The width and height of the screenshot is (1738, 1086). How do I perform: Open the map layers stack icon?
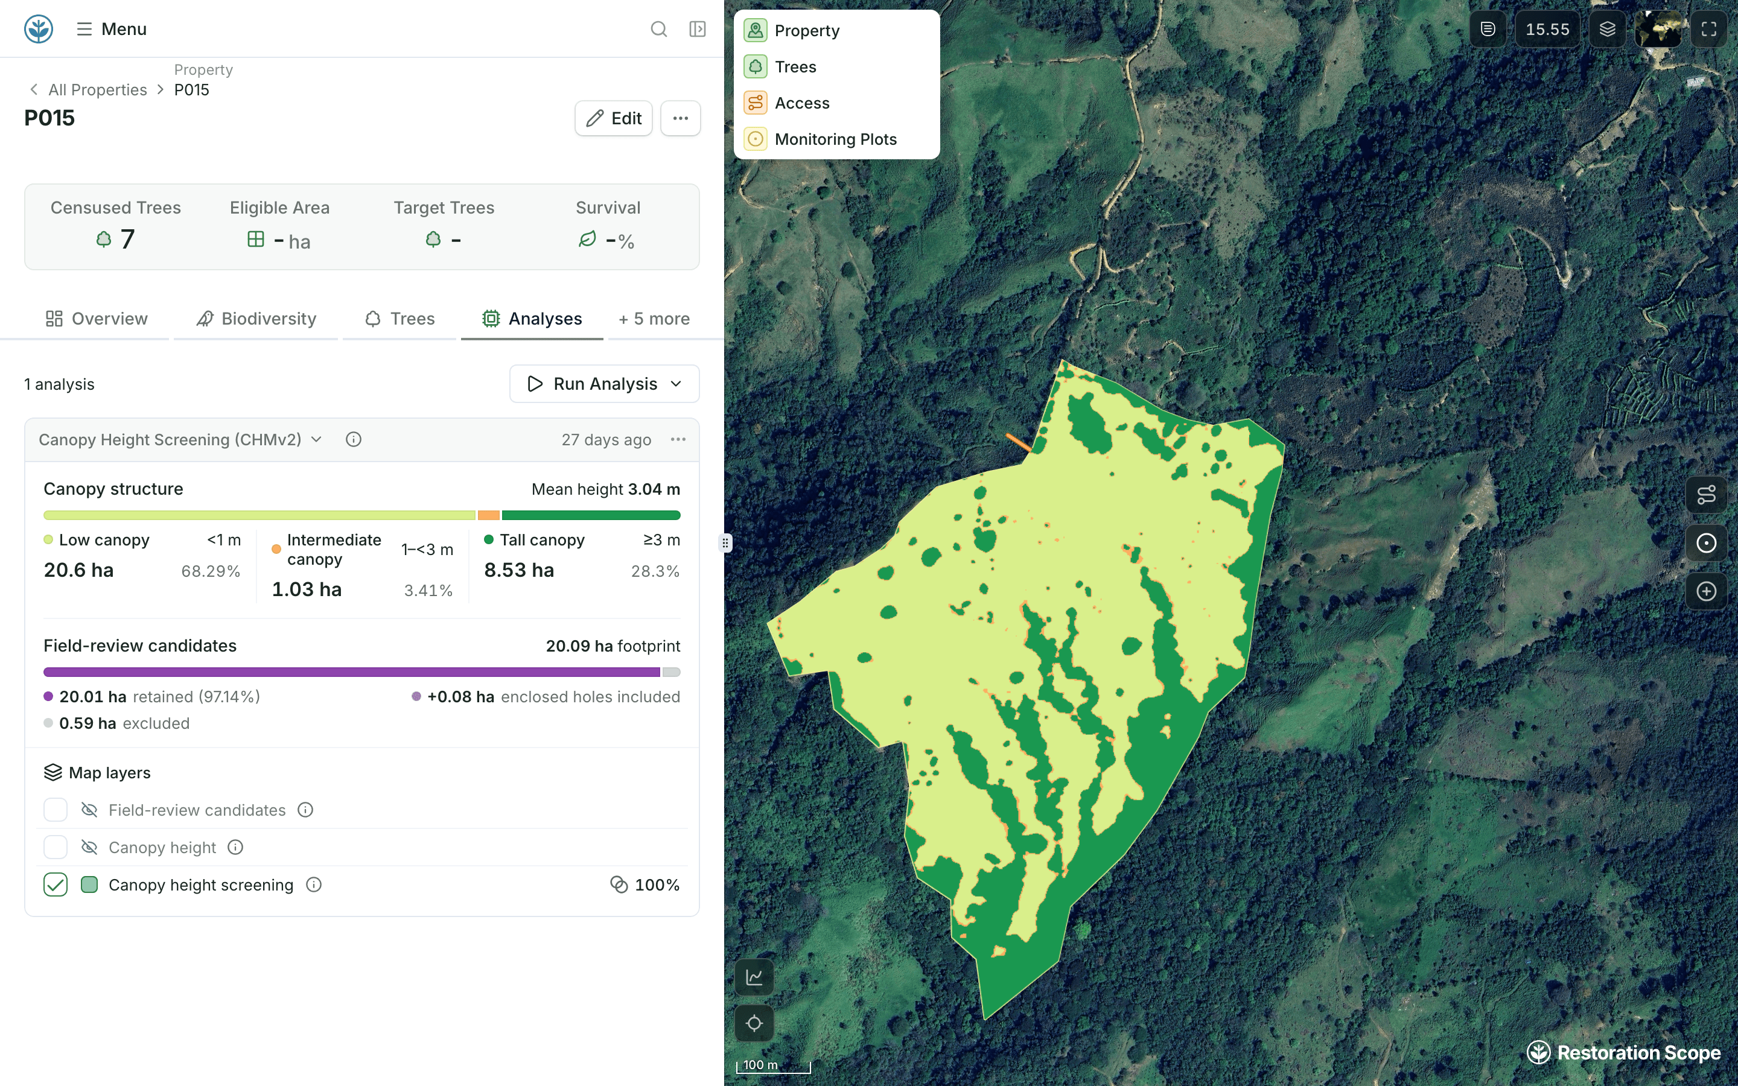pyautogui.click(x=1607, y=29)
